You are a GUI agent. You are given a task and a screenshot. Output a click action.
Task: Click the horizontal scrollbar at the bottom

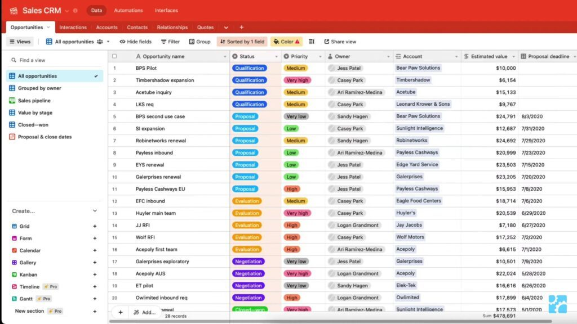(330, 321)
